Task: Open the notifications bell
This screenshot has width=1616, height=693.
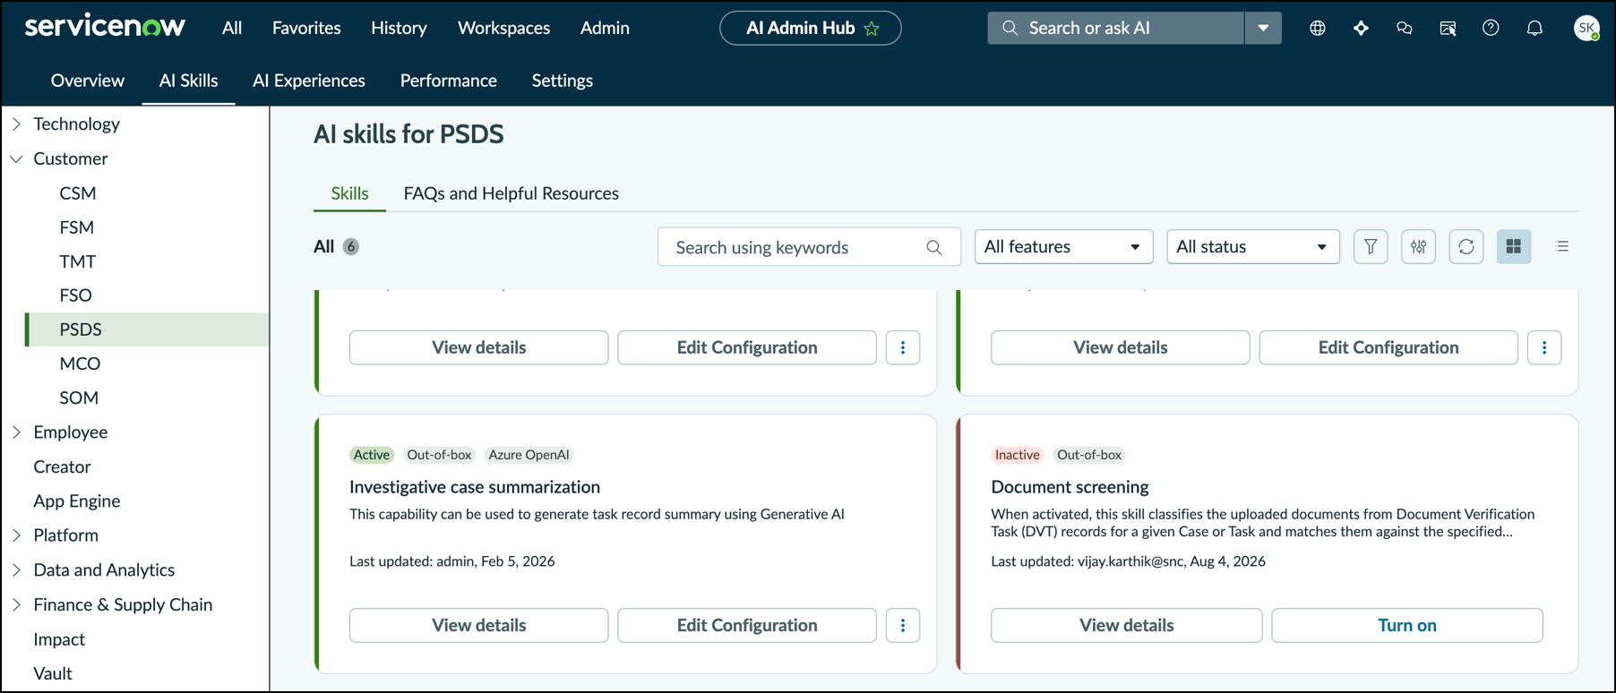Action: [1534, 28]
